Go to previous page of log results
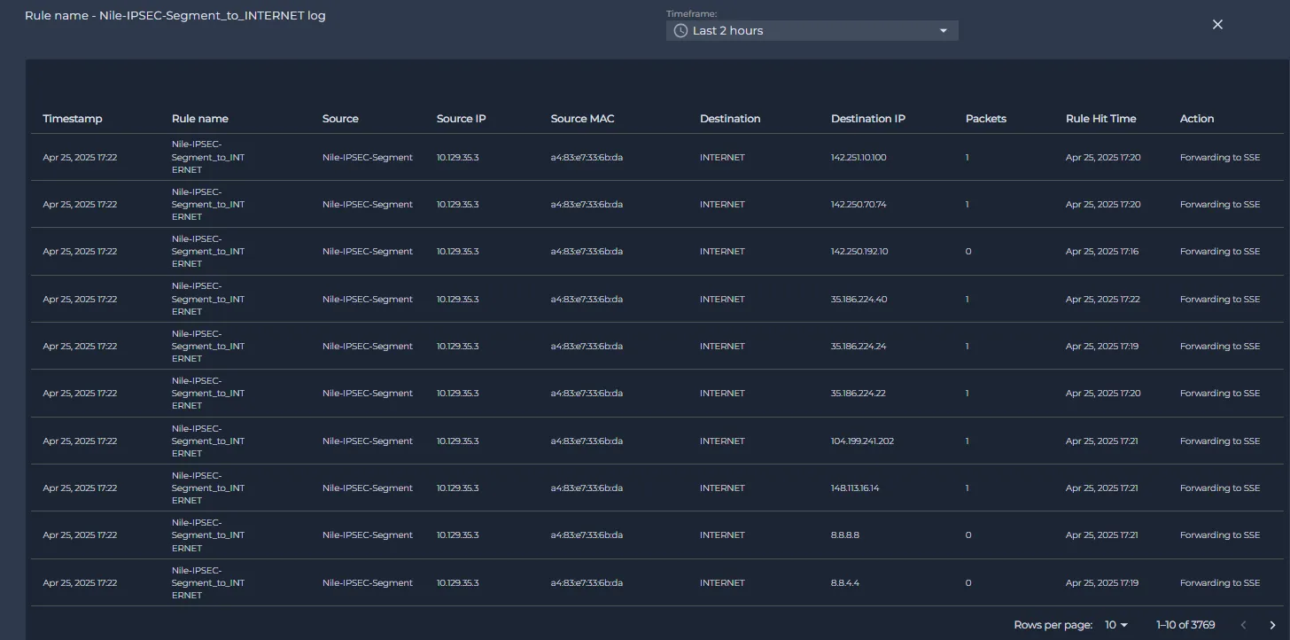 (x=1244, y=625)
